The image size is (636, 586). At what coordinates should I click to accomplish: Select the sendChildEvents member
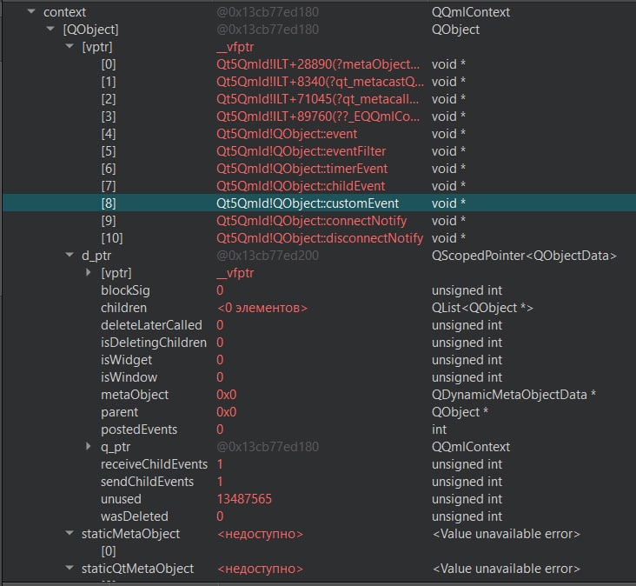click(x=147, y=482)
